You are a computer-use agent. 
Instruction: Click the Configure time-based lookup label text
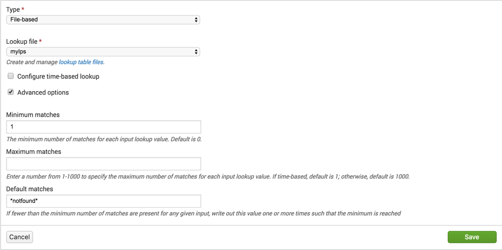58,76
